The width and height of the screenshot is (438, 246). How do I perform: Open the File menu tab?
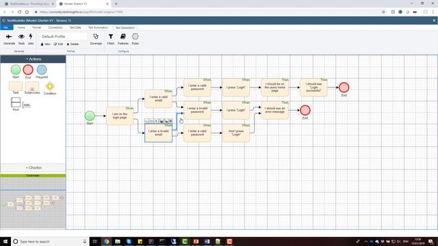pos(6,27)
